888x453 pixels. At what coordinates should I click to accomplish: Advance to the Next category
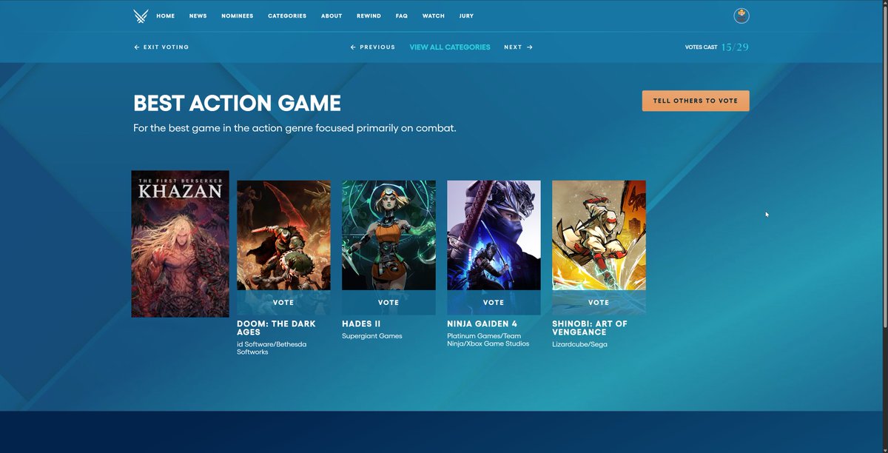[x=518, y=47]
